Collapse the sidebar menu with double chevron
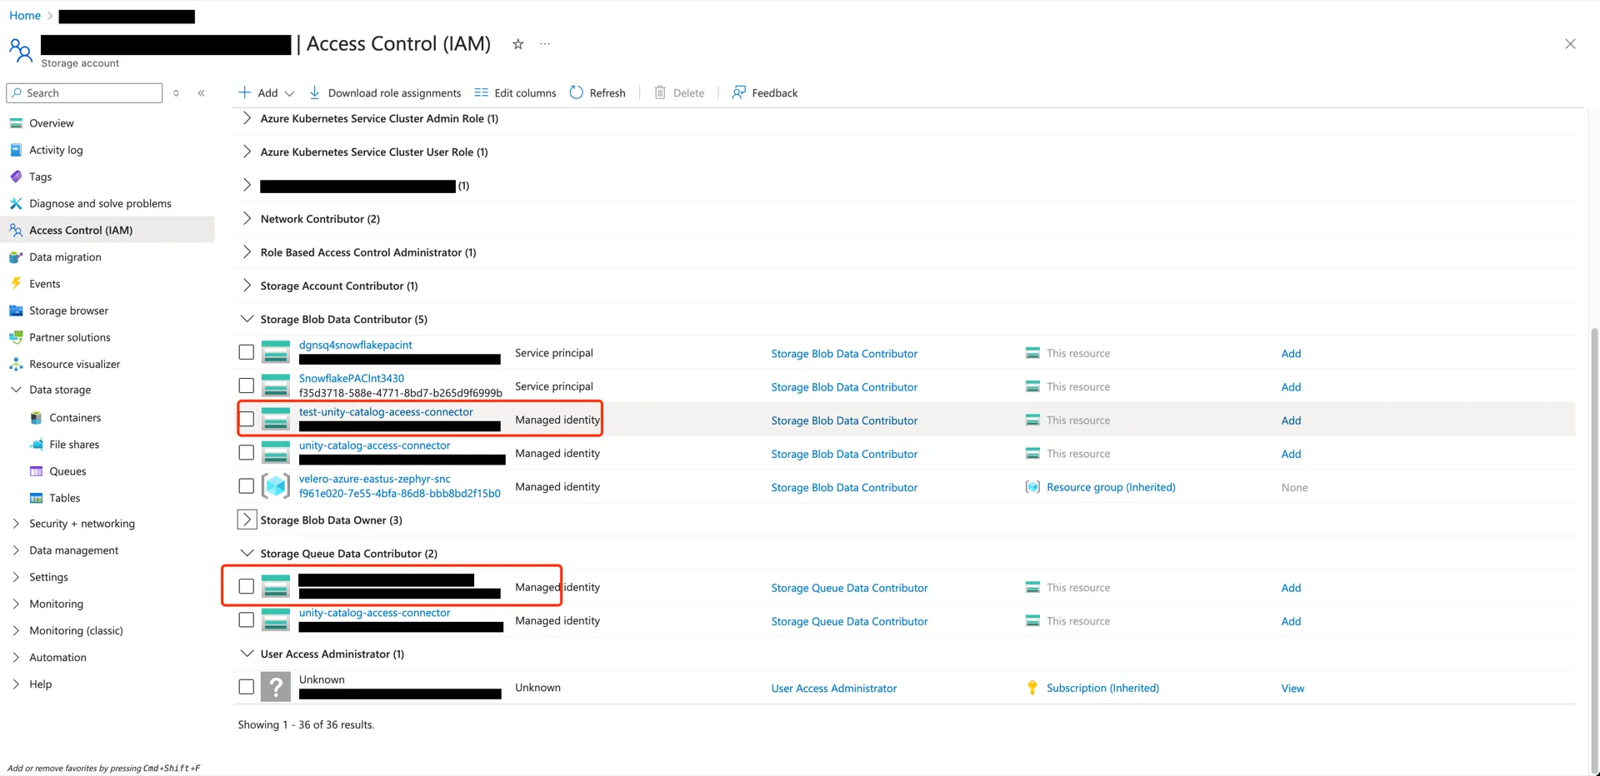 coord(201,93)
